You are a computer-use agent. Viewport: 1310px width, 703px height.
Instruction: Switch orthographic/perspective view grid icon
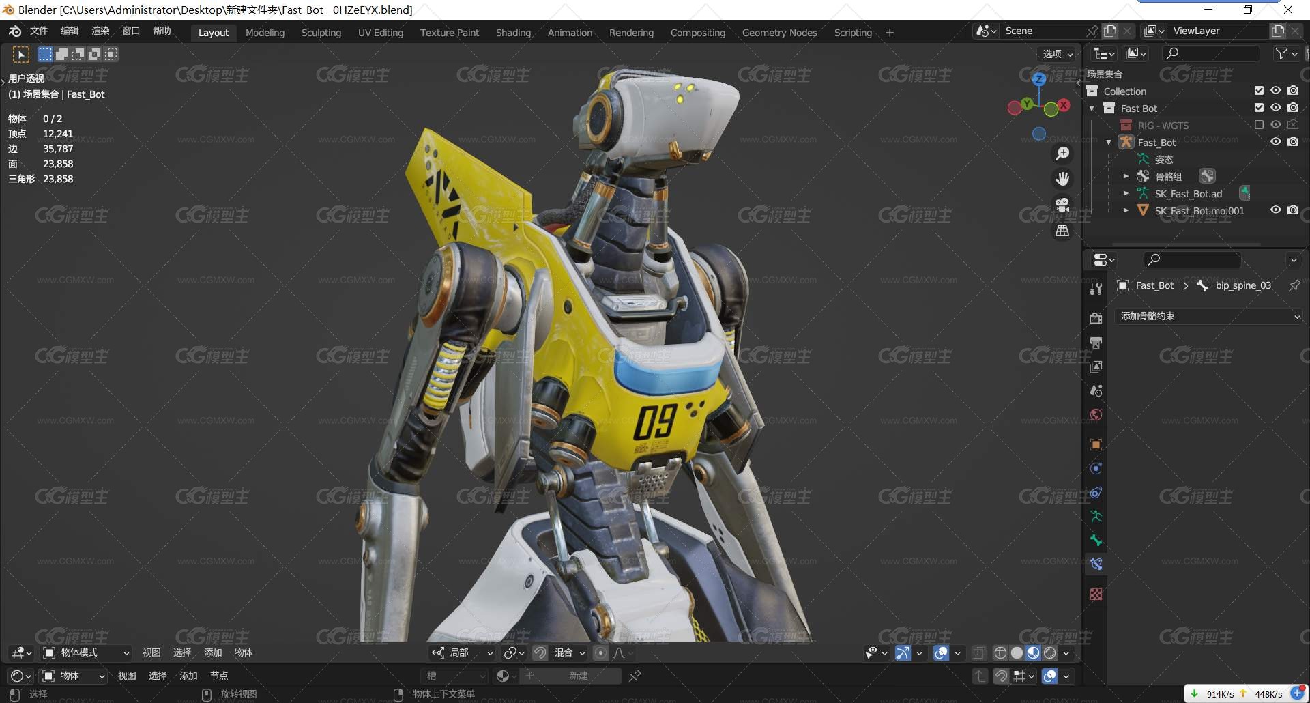tap(1062, 231)
